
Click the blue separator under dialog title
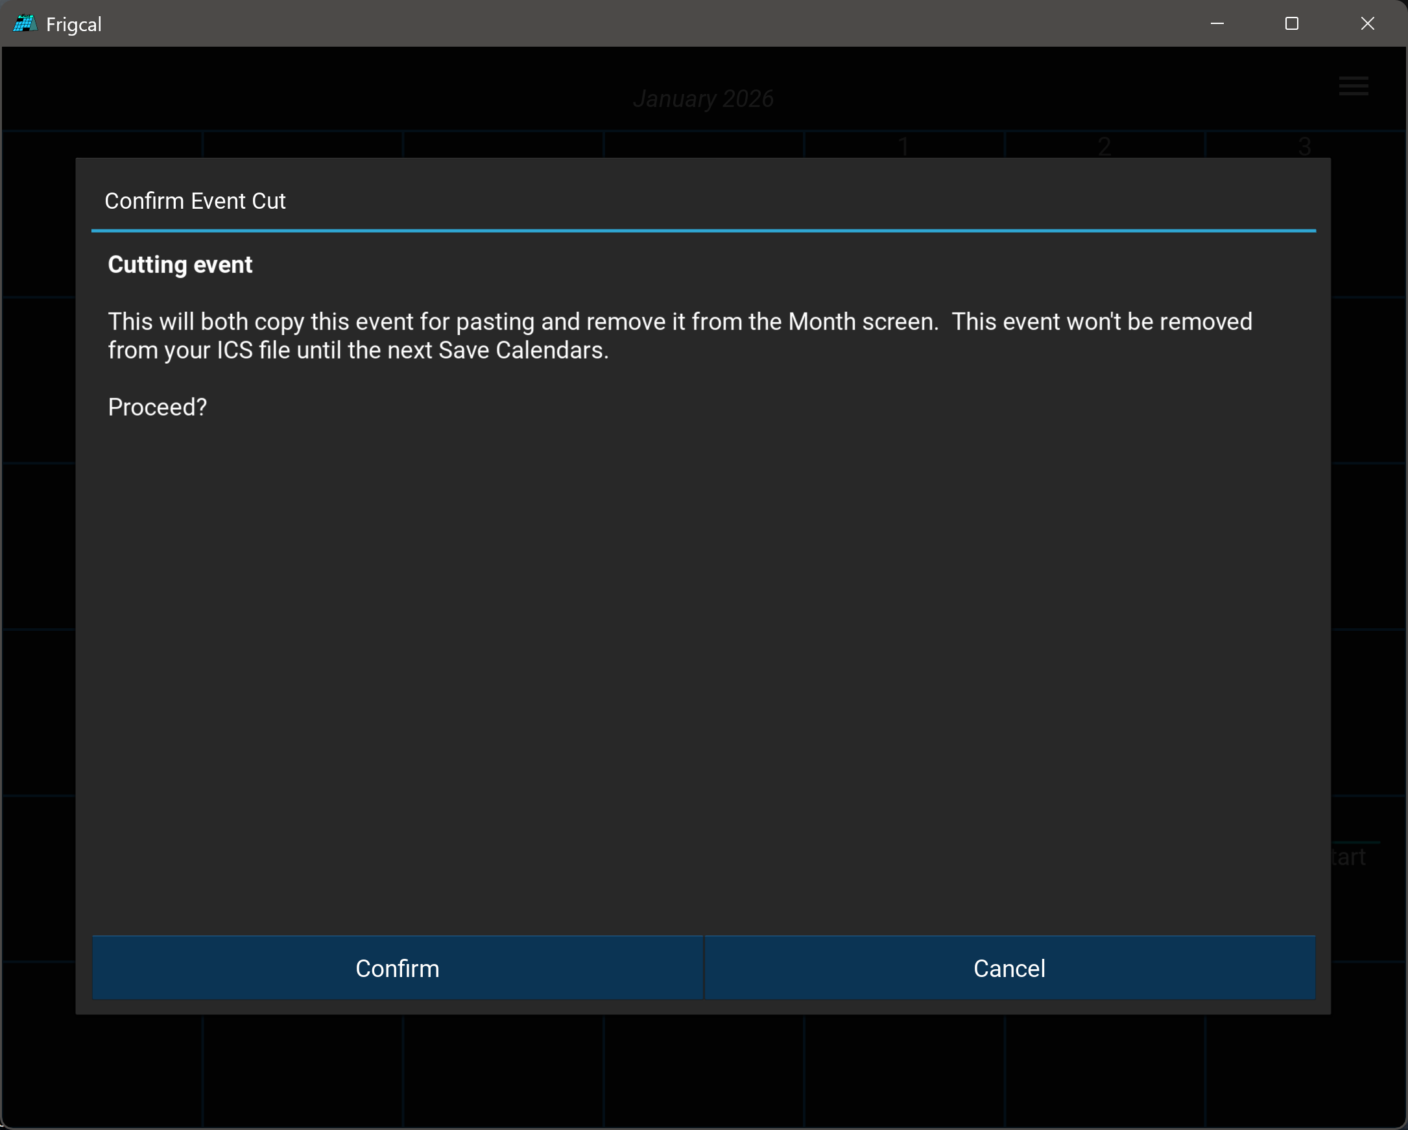pyautogui.click(x=702, y=230)
